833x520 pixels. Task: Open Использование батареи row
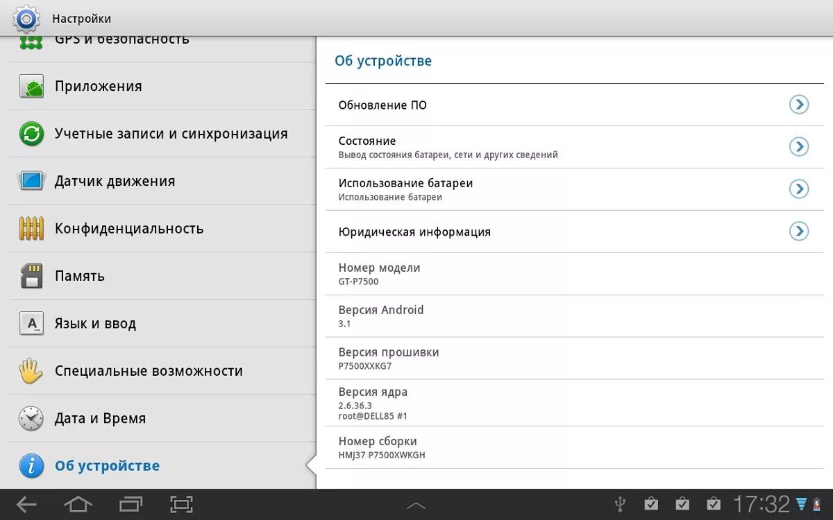pos(574,189)
